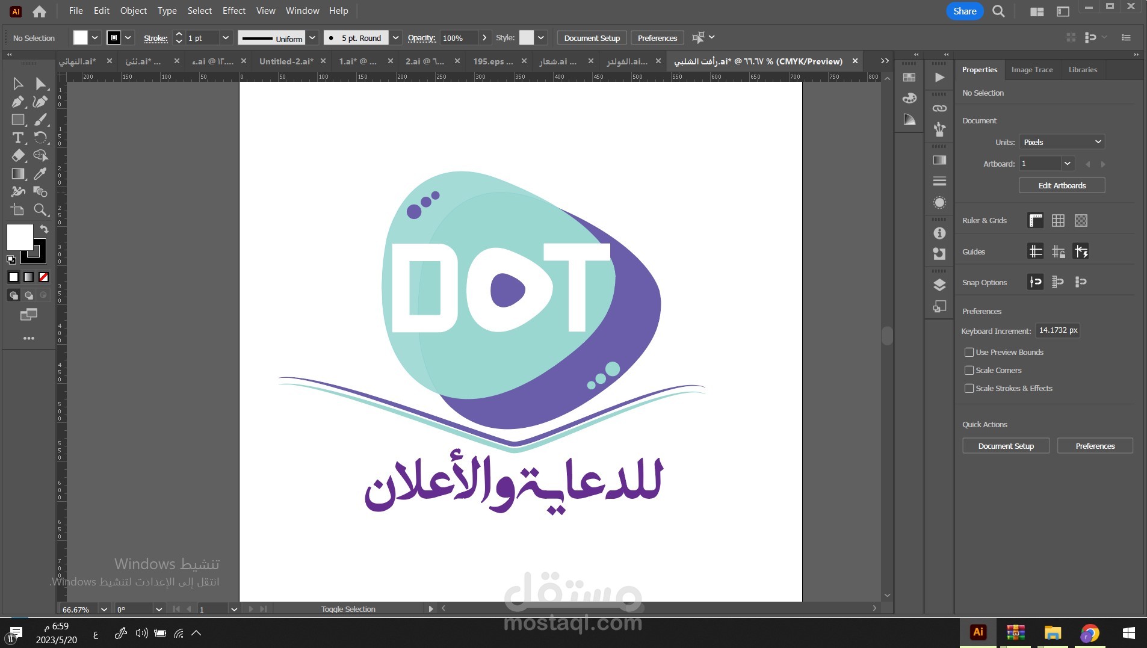Select the Eyedropper tool
1147x648 pixels.
click(40, 174)
